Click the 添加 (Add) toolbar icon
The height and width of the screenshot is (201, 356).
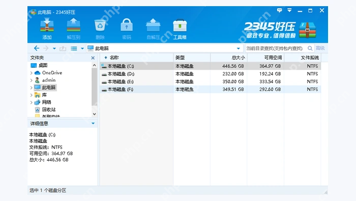pyautogui.click(x=47, y=25)
